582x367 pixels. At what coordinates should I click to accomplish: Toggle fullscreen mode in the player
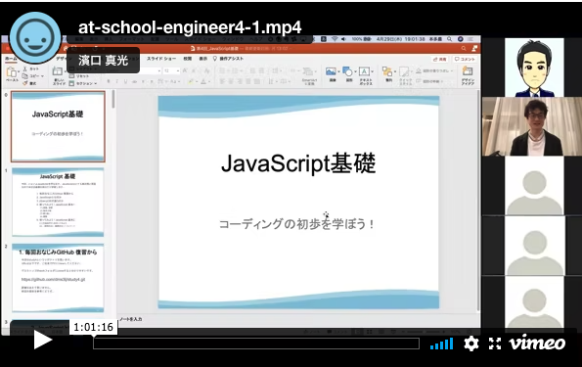[x=495, y=344]
